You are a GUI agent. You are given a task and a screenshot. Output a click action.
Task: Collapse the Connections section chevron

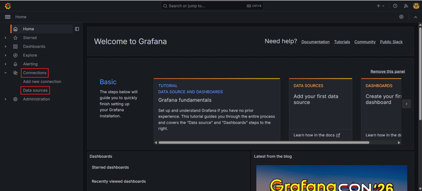pos(5,73)
